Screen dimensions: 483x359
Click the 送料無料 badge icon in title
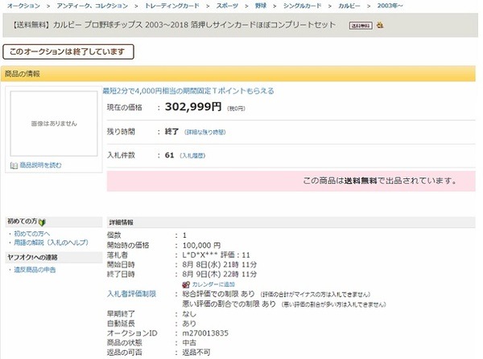click(x=361, y=26)
